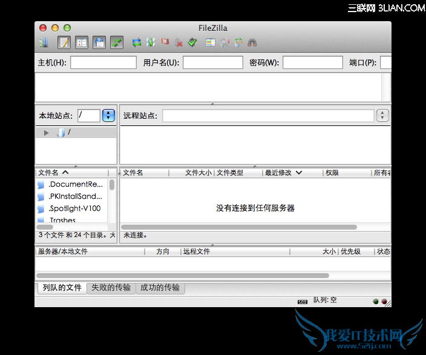
Task: Click the reconnect to last server icon
Action: click(x=192, y=42)
